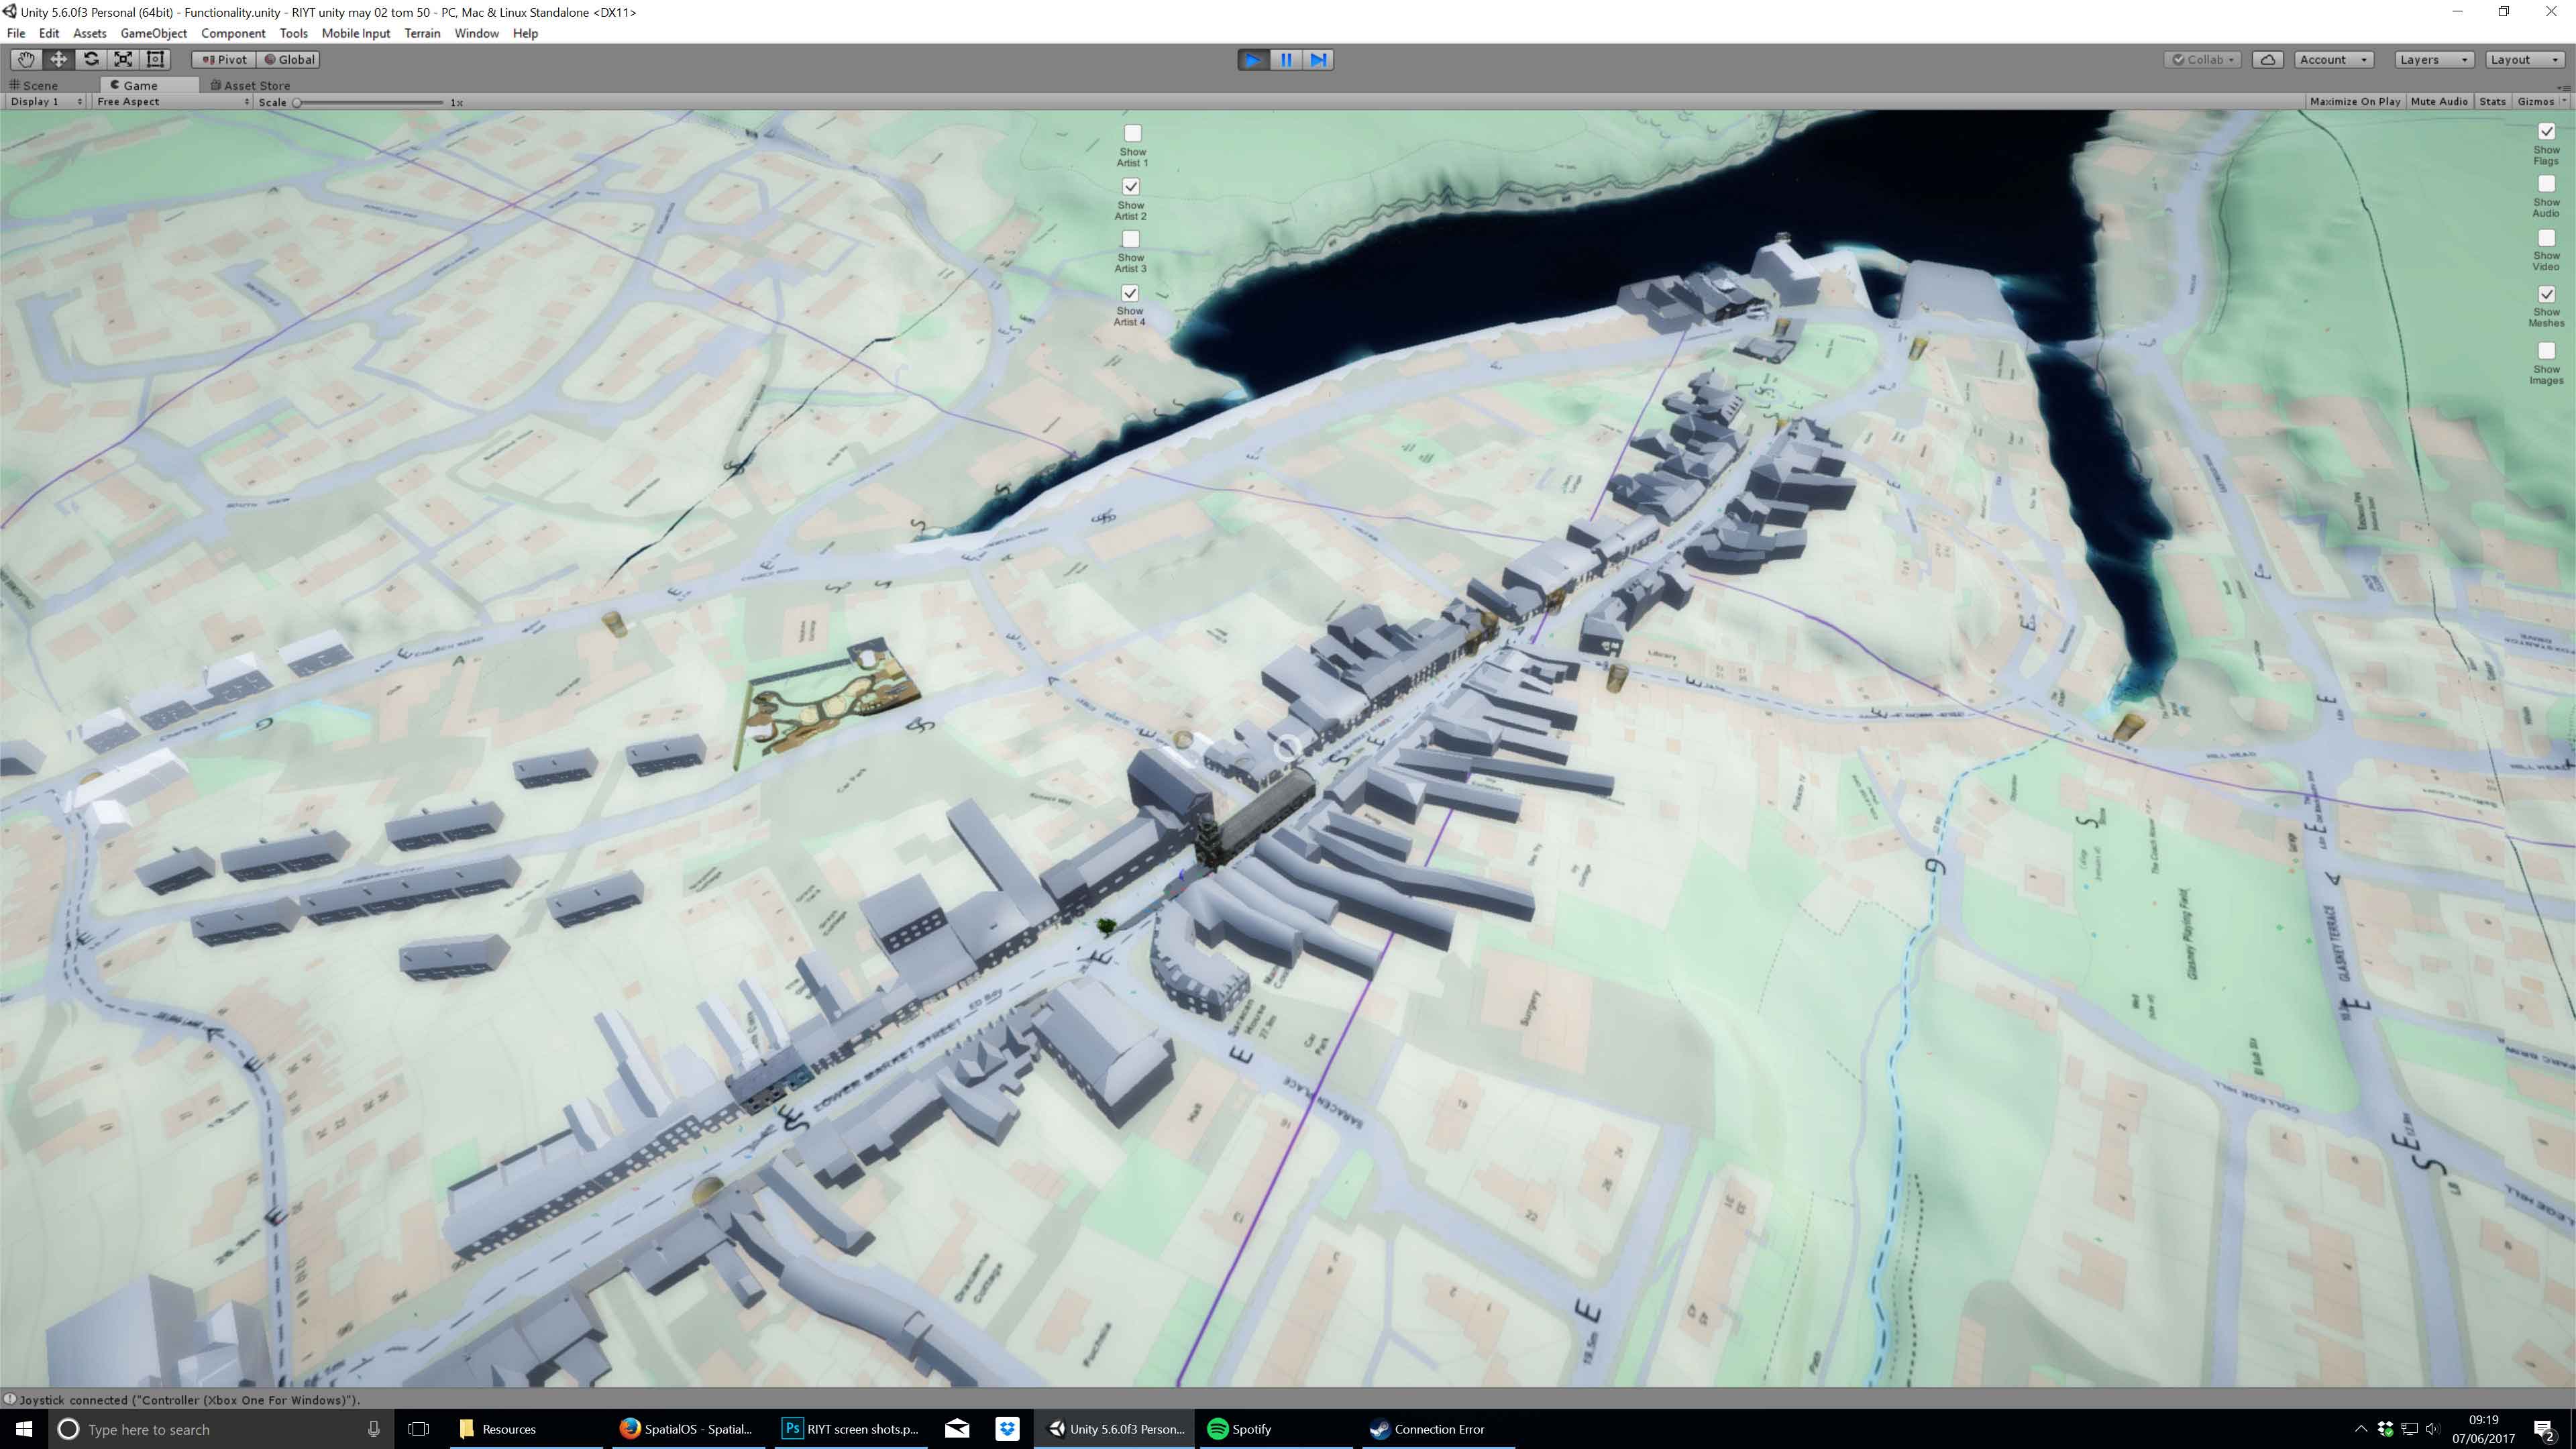
Task: Enable the Show Artist 1 checkbox
Action: [1132, 133]
